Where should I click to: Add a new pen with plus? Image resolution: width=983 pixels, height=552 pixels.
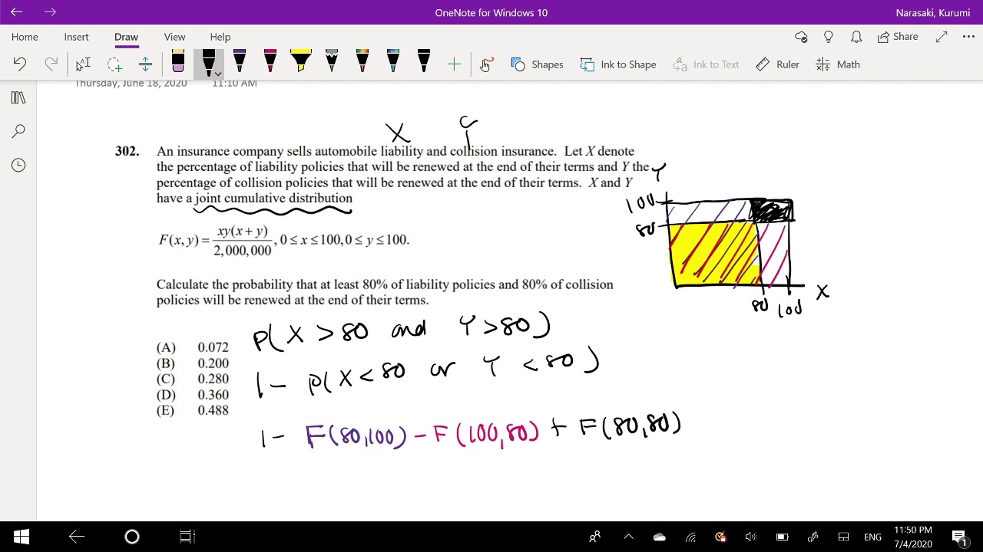coord(454,64)
